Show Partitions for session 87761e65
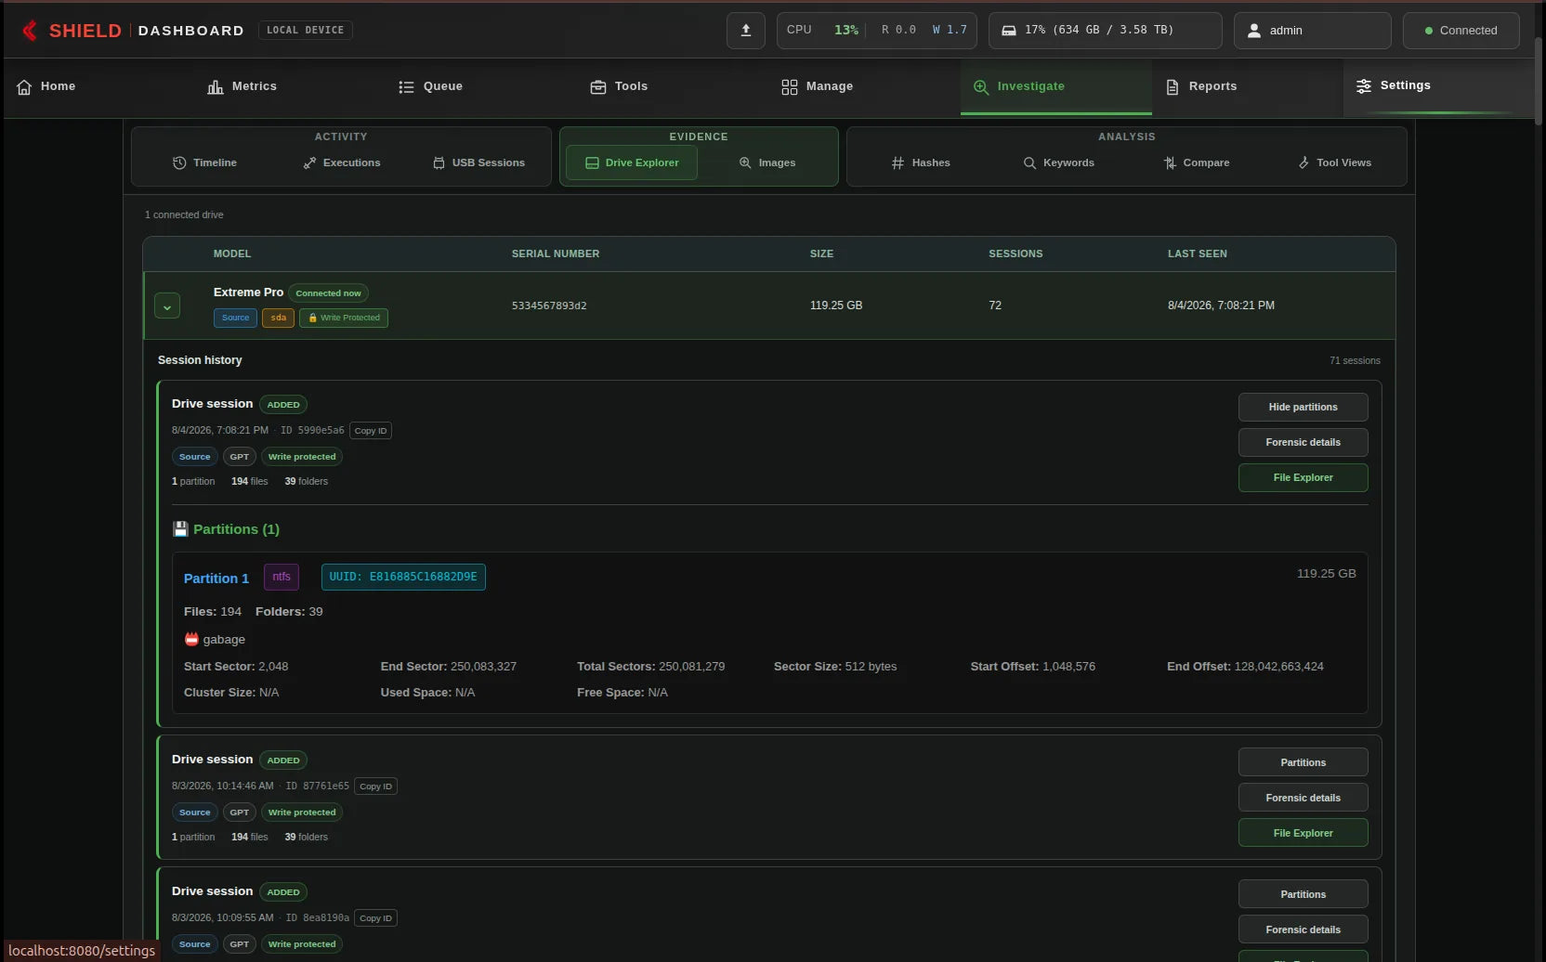The height and width of the screenshot is (962, 1546). tap(1303, 762)
